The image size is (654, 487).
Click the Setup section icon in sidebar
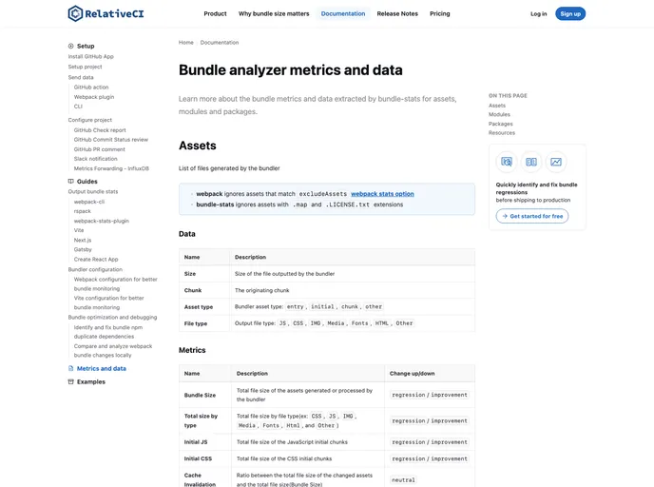(71, 46)
